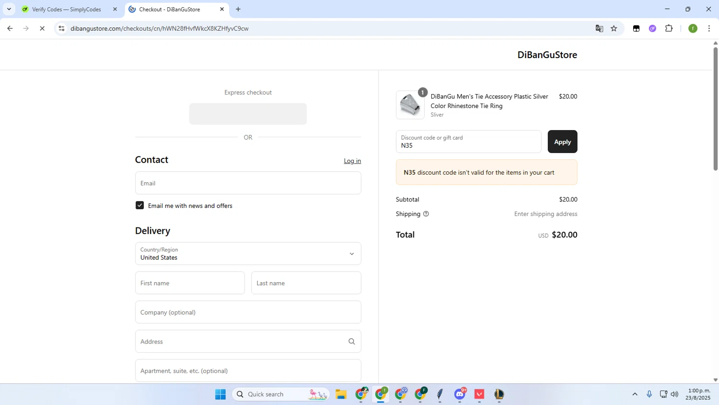Close the Verify Codes SimplyCodes tab
This screenshot has width=719, height=405.
[x=115, y=9]
